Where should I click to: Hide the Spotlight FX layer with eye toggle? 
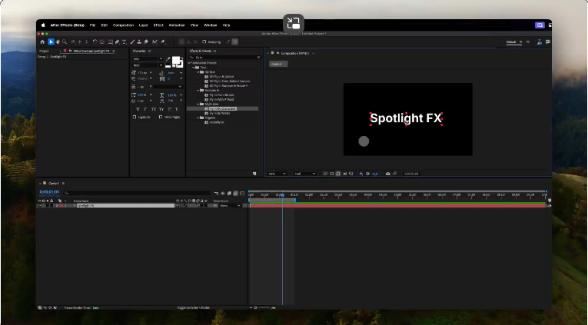pyautogui.click(x=39, y=205)
